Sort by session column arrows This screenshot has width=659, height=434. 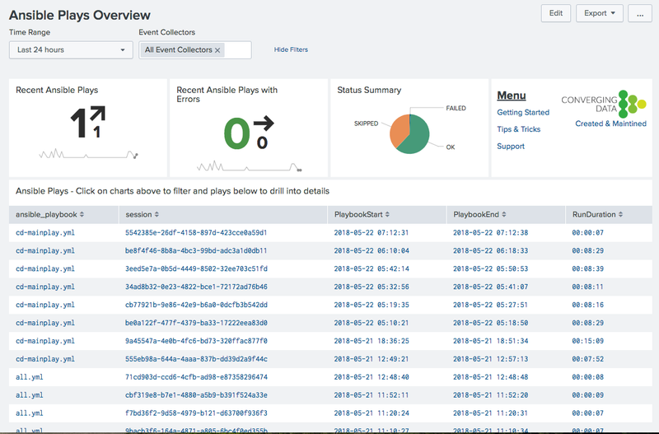tap(157, 214)
